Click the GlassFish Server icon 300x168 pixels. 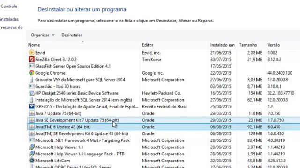[31, 66]
